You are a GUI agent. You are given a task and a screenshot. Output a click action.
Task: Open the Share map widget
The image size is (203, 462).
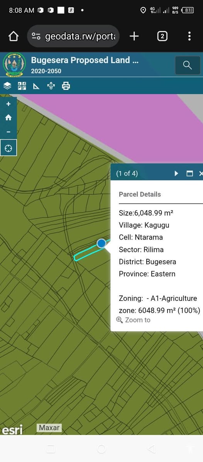51,86
